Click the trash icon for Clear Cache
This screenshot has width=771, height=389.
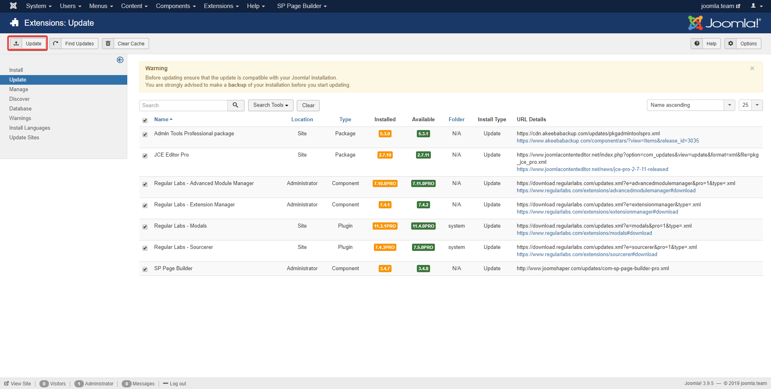[108, 43]
